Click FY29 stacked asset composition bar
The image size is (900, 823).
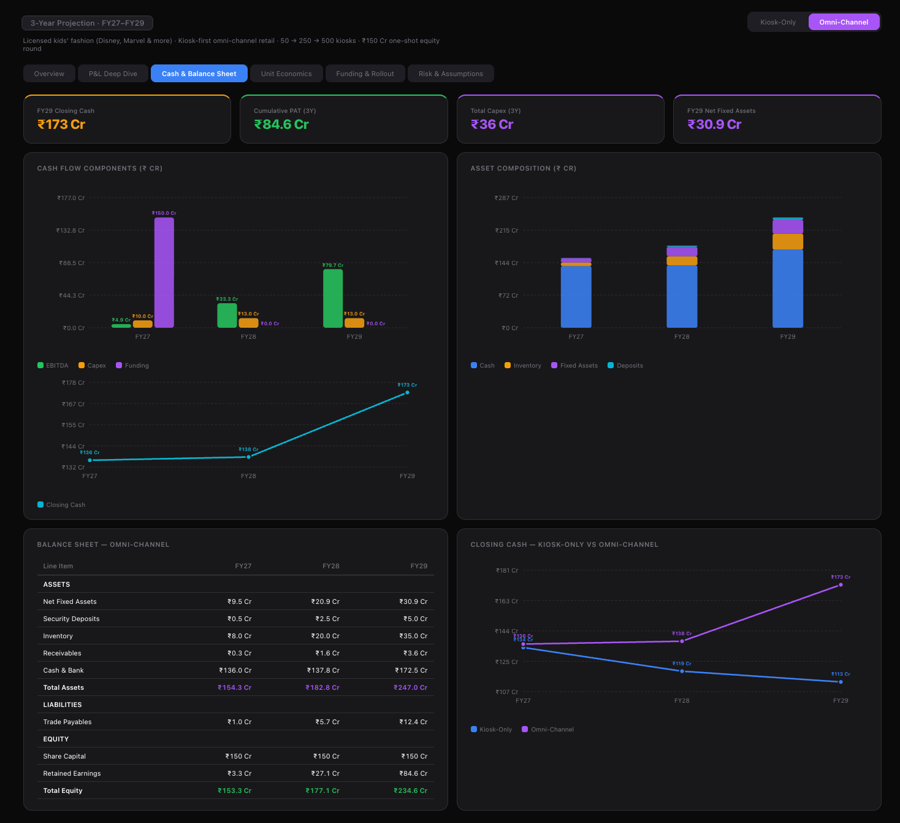[787, 273]
